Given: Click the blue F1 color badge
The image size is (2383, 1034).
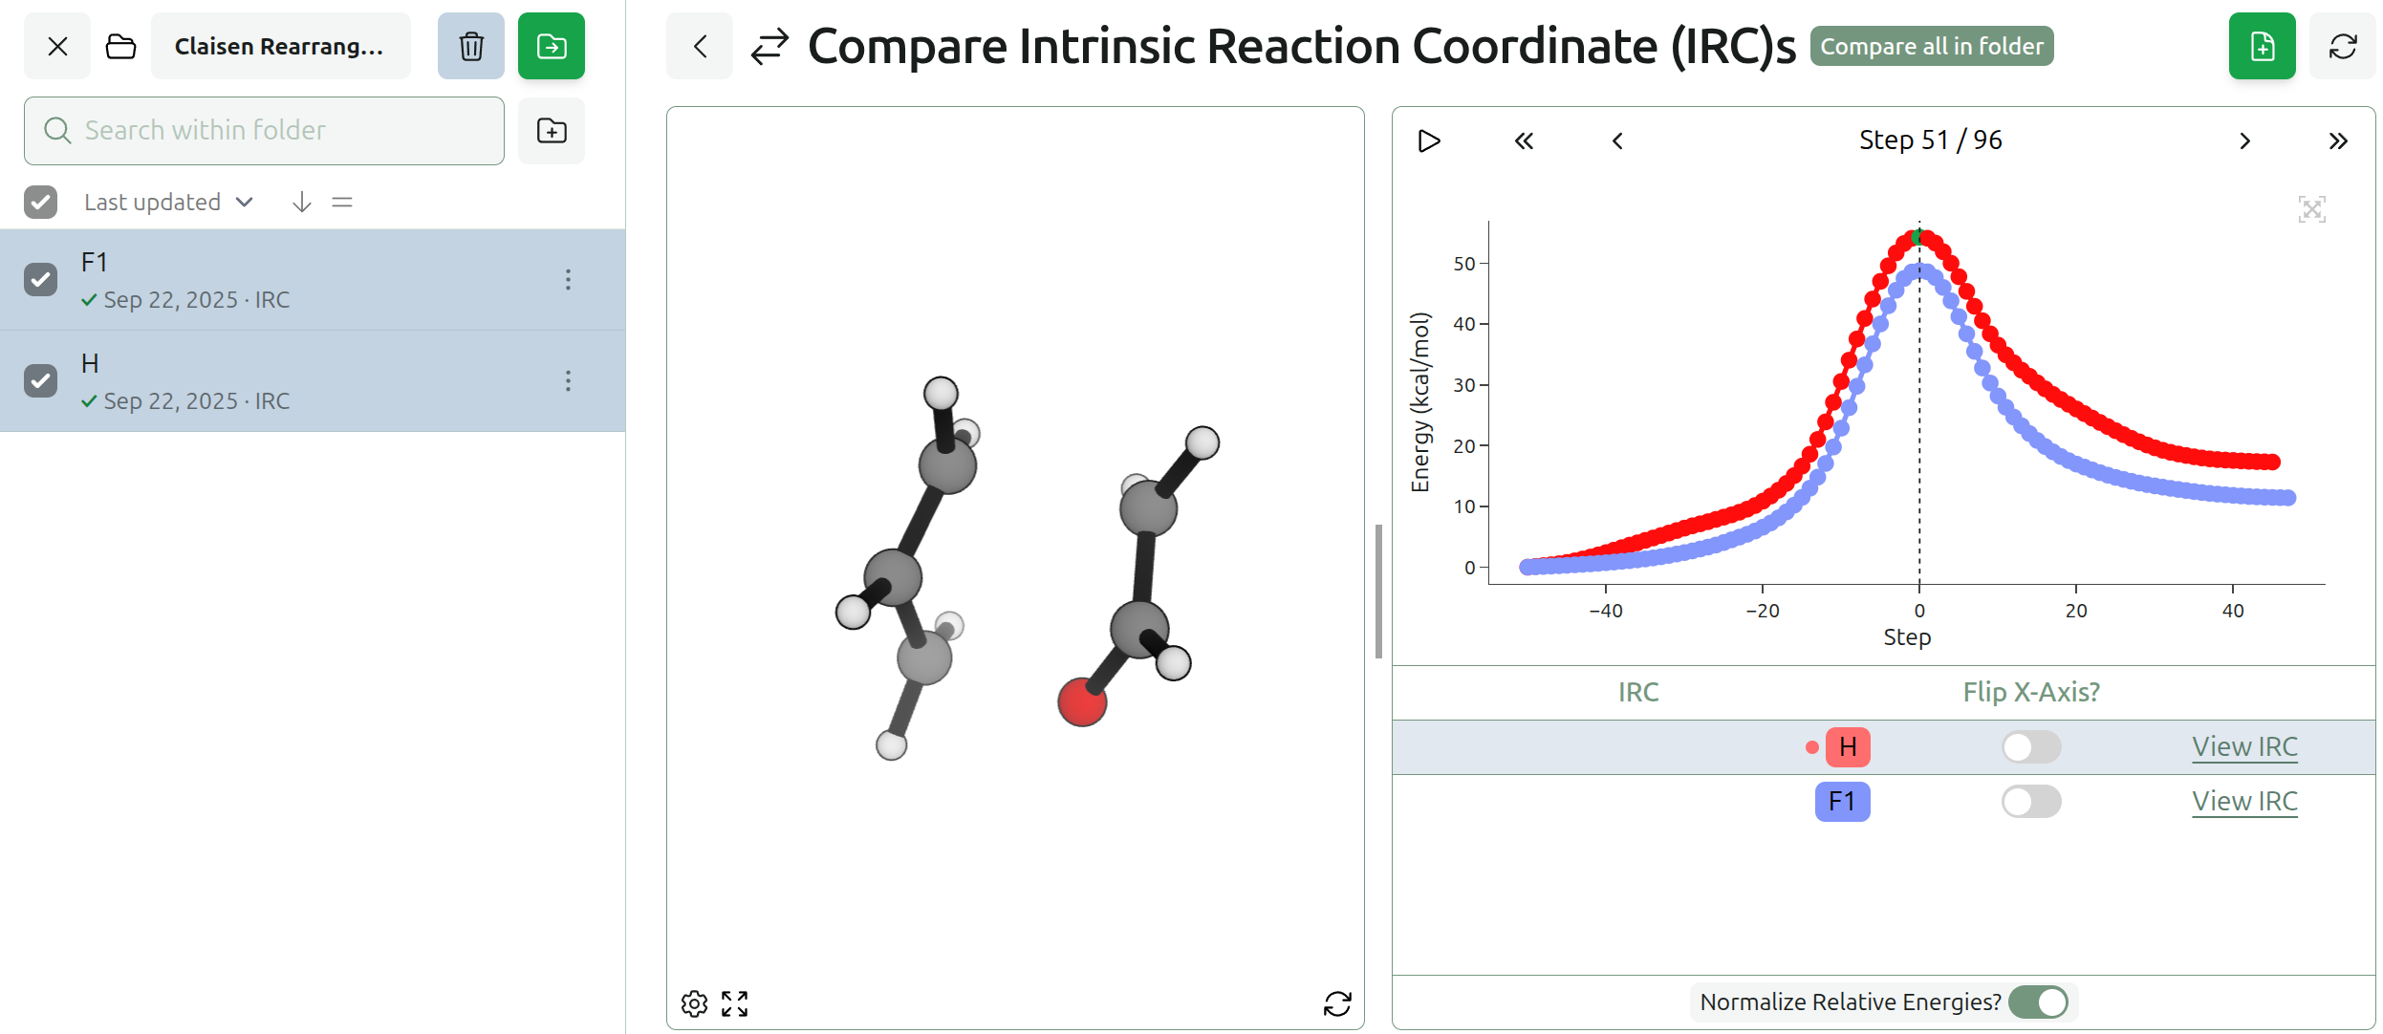Looking at the screenshot, I should (1841, 801).
